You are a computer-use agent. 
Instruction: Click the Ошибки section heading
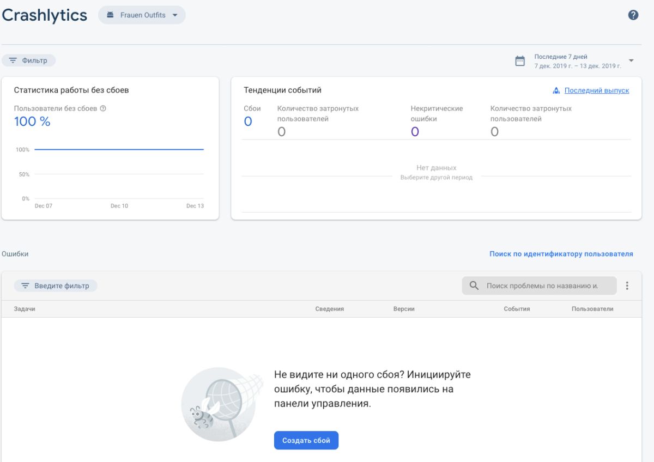pyautogui.click(x=15, y=254)
